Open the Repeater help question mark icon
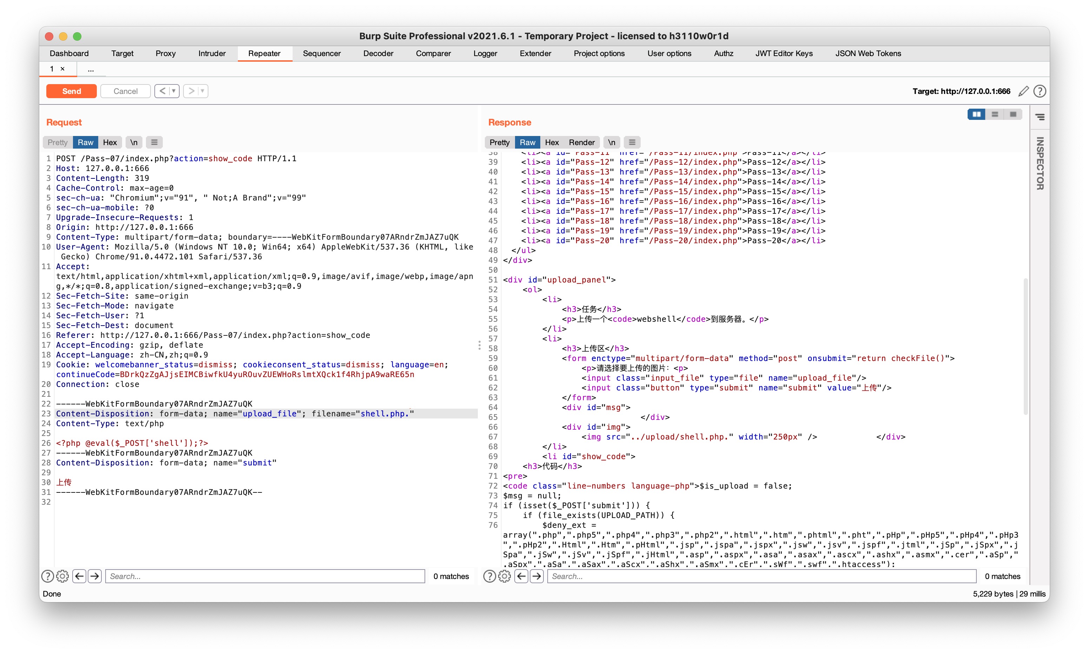This screenshot has height=654, width=1089. point(1040,91)
